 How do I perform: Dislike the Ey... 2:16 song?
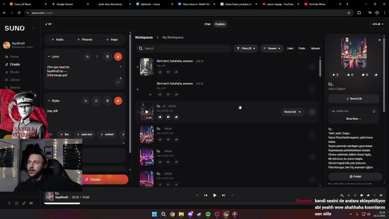[168, 117]
